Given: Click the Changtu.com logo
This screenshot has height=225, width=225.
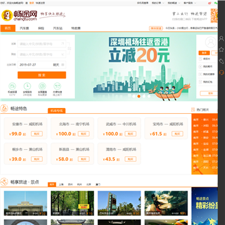Looking at the screenshot, I should [19, 16].
